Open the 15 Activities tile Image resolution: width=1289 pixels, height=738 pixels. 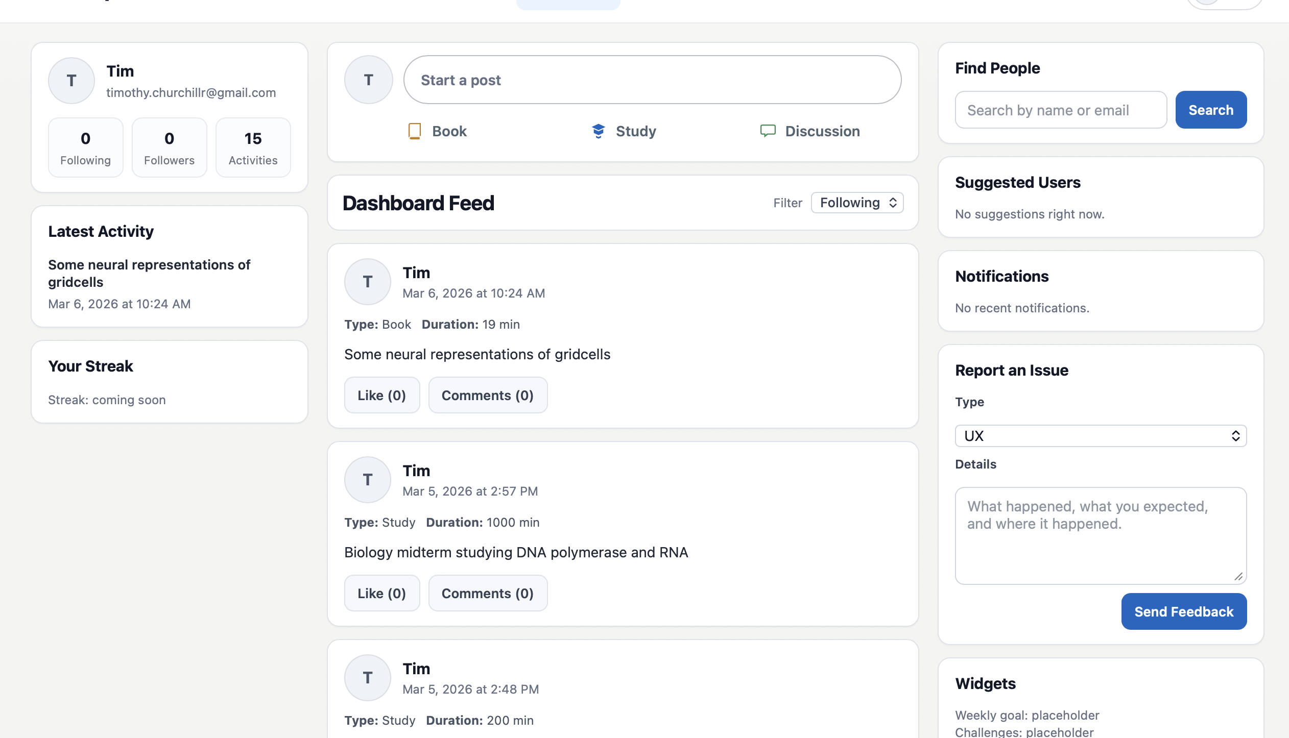pos(253,147)
